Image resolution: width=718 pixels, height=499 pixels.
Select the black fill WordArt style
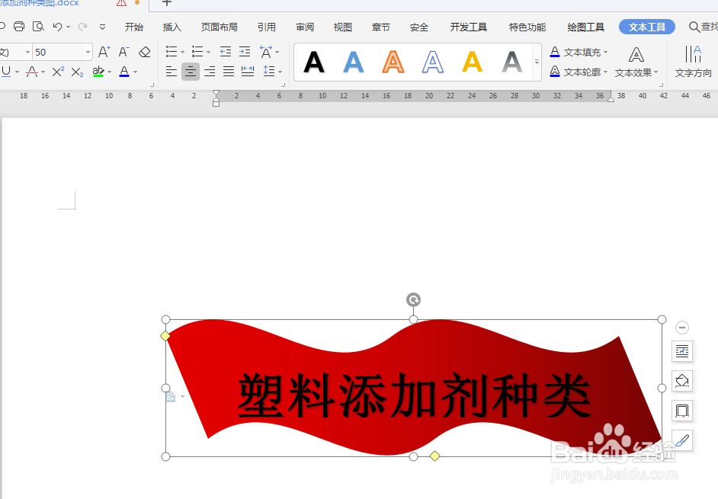tap(314, 62)
